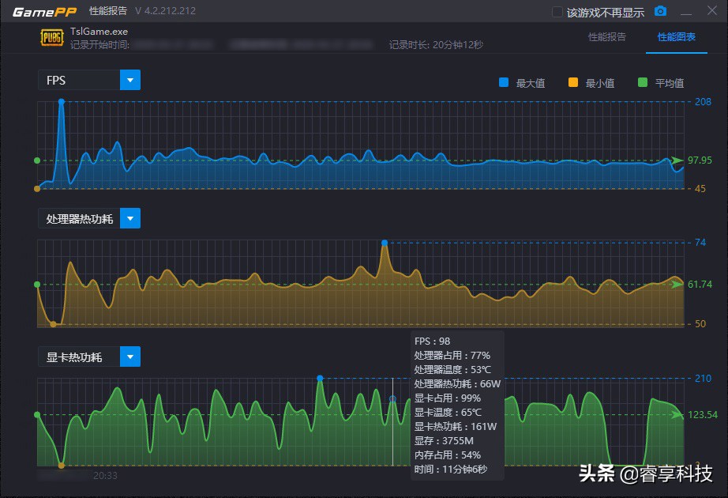Expand the 显卡热功耗 metric dropdown
This screenshot has height=498, width=728.
(x=130, y=357)
